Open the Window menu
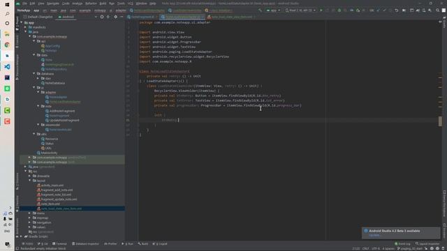This screenshot has height=251, width=447. pyautogui.click(x=141, y=3)
